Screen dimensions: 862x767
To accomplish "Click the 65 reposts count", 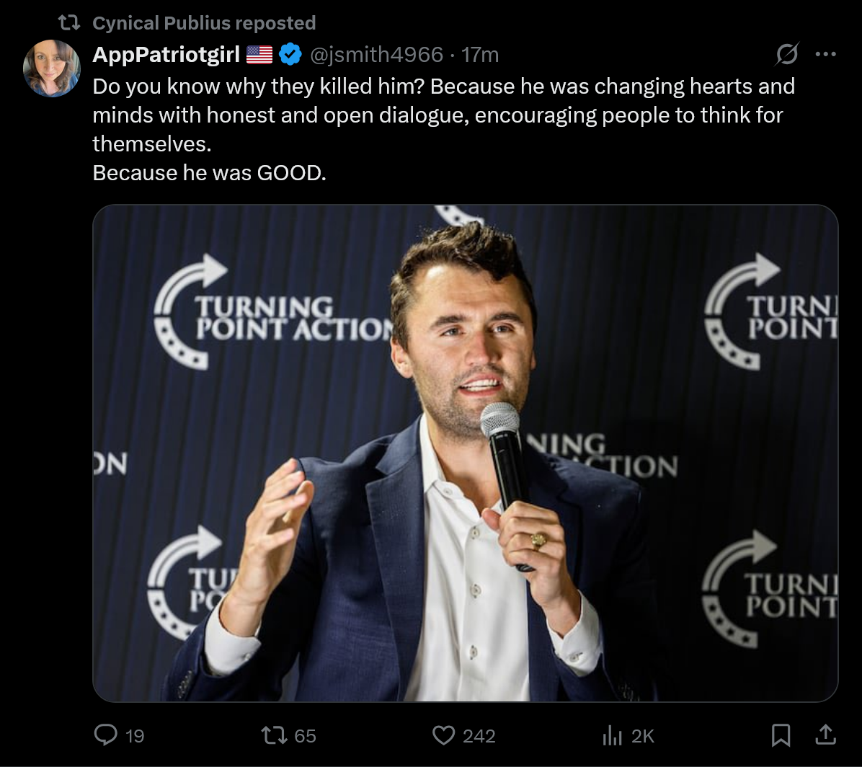I will 305,735.
